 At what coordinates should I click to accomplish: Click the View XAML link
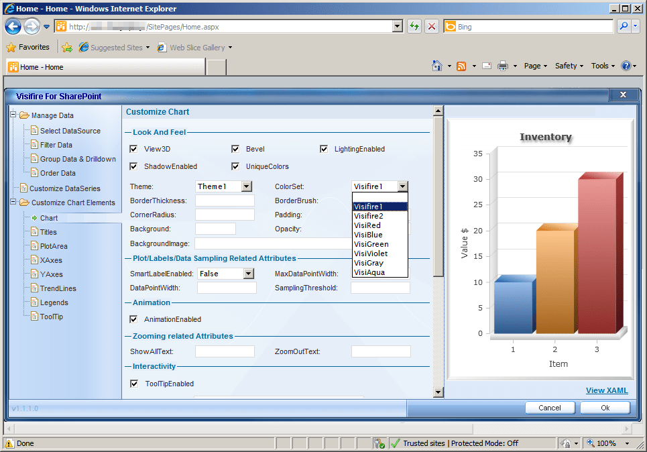[x=609, y=390]
